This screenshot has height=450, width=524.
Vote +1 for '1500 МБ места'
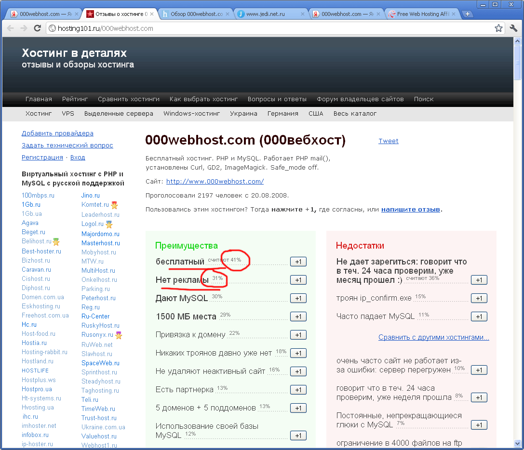pyautogui.click(x=298, y=317)
